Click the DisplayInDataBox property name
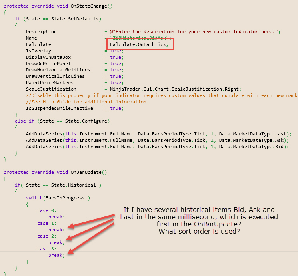298x276 pixels. click(48, 57)
